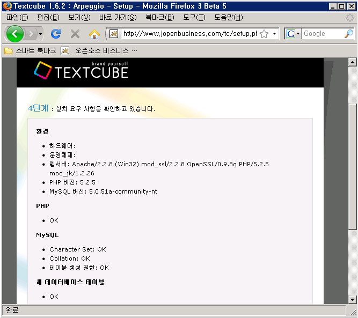The image size is (358, 318).
Task: Click the site favicon in address bar
Action: pyautogui.click(x=114, y=34)
